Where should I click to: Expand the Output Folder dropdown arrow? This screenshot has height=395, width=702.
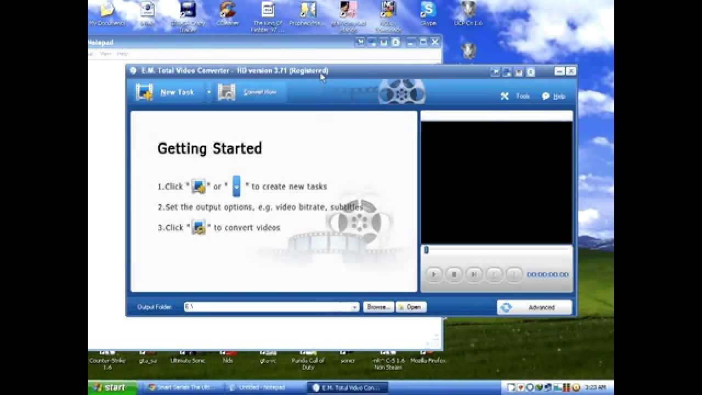[355, 307]
